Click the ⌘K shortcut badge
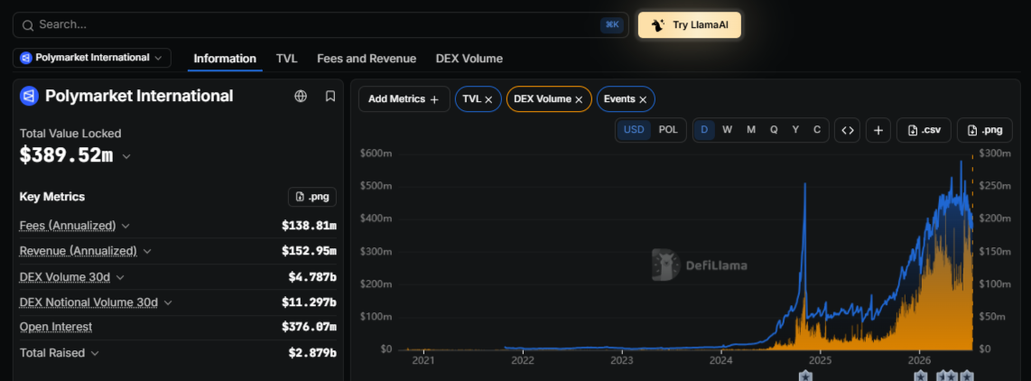Image resolution: width=1031 pixels, height=381 pixels. 612,25
